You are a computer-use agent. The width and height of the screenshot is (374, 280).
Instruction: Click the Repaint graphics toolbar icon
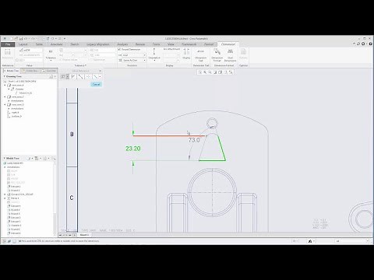coord(215,72)
